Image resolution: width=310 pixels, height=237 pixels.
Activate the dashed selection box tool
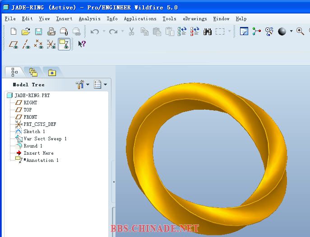(220, 31)
